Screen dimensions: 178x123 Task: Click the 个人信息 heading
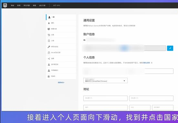click(x=89, y=57)
